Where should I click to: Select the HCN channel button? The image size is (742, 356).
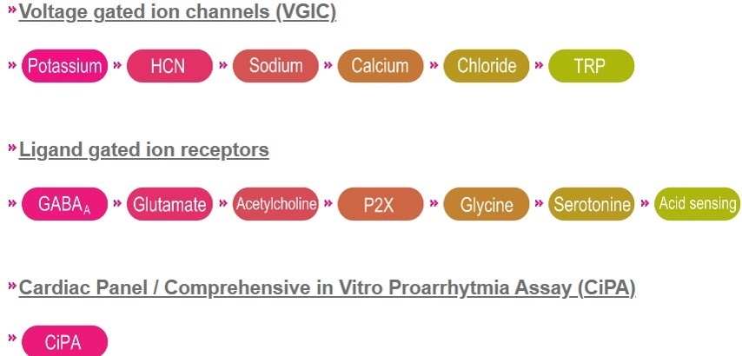click(x=170, y=66)
